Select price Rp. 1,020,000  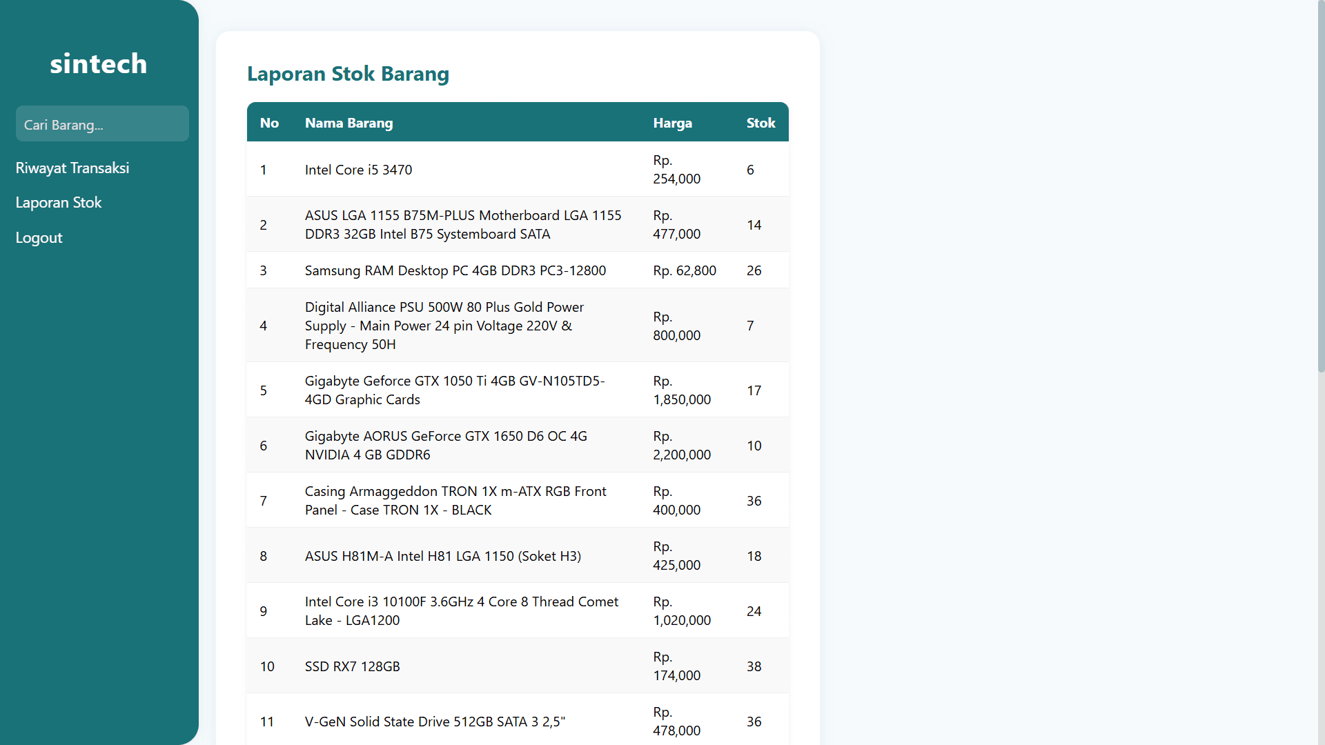pos(682,610)
